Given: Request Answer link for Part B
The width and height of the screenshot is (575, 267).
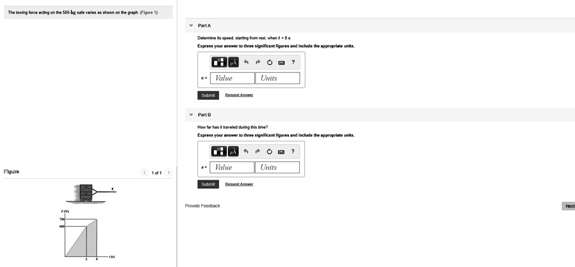Looking at the screenshot, I should pos(239,184).
